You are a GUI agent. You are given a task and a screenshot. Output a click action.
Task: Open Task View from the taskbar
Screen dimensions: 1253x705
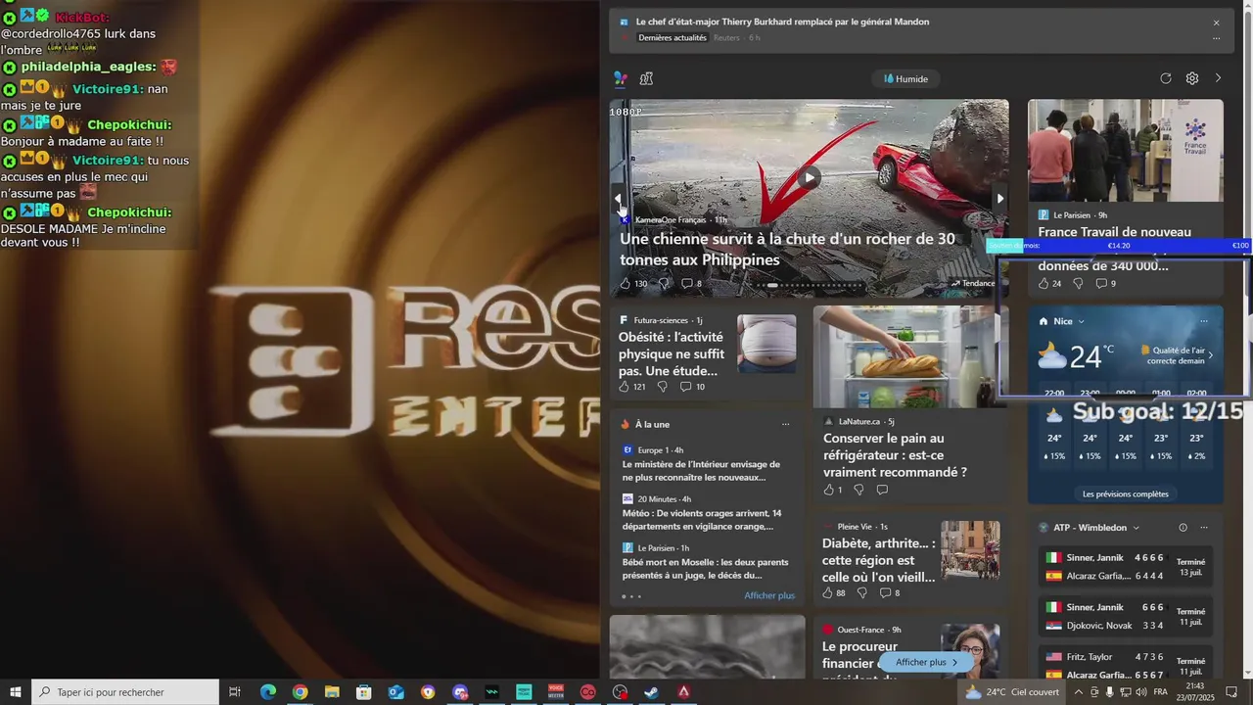point(235,692)
